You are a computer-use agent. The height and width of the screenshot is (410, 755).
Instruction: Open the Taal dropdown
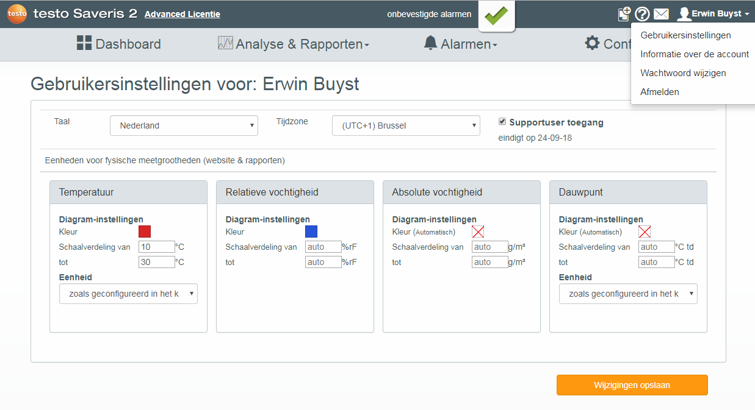coord(184,125)
